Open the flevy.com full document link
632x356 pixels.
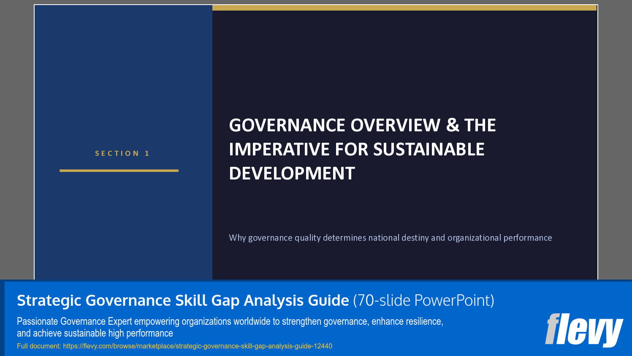click(198, 346)
